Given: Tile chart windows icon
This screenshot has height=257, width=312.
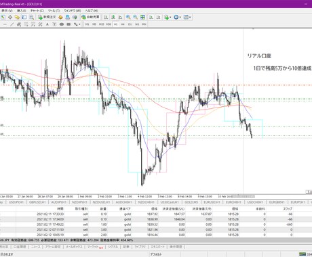Looking at the screenshot, I should tap(142, 17).
